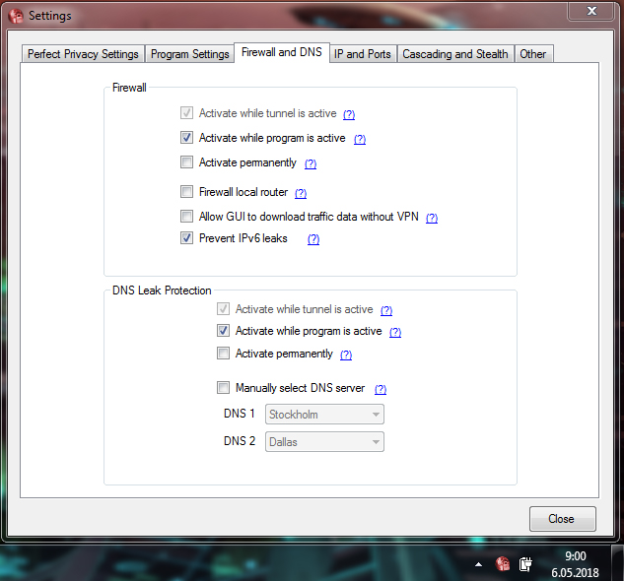Select the Firewall and DNS tab
Image resolution: width=624 pixels, height=581 pixels.
(x=282, y=52)
